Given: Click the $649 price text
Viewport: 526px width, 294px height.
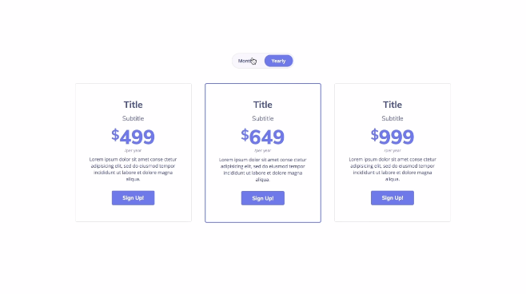Looking at the screenshot, I should (x=263, y=137).
